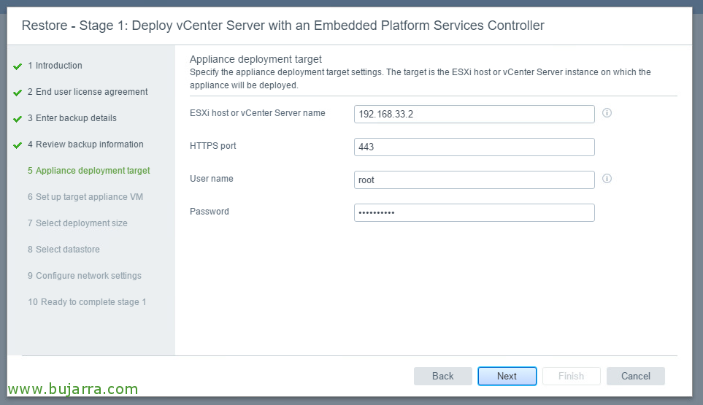This screenshot has height=405, width=703.
Task: Select Appliance deployment target step
Action: [89, 171]
